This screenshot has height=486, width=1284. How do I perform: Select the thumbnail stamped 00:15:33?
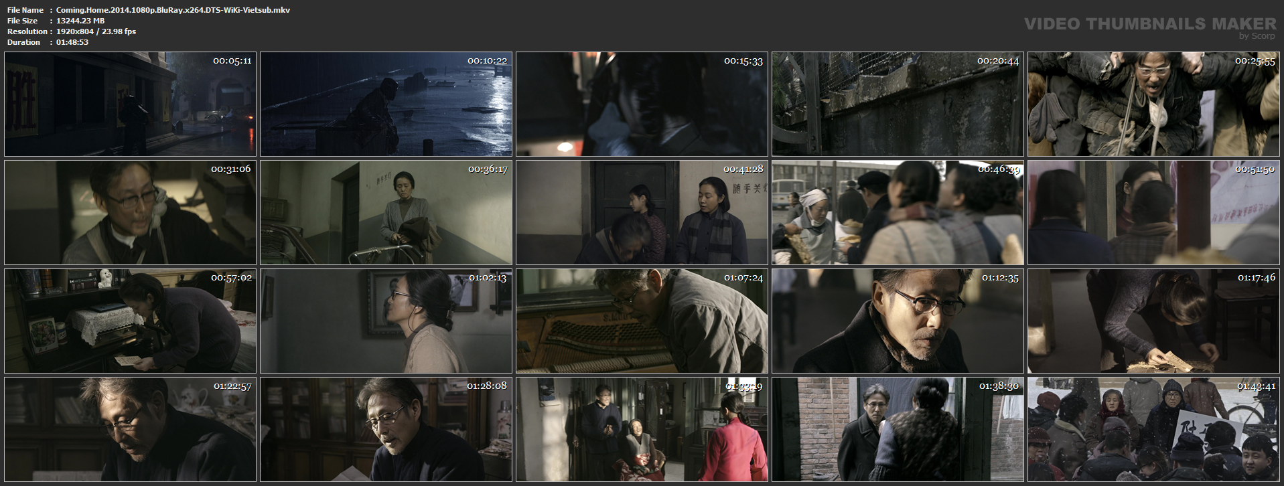click(x=642, y=104)
